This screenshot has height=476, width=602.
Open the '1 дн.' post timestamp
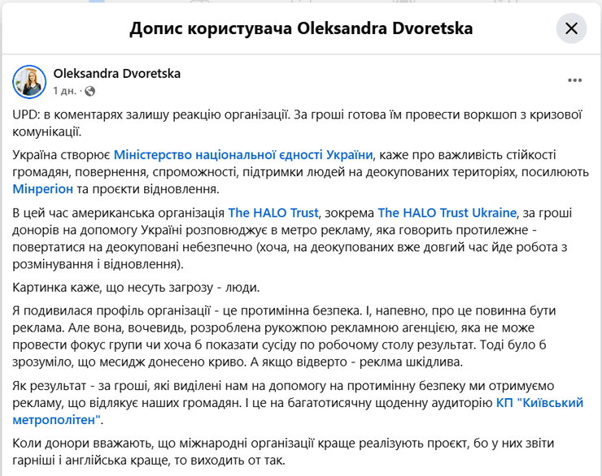(64, 91)
